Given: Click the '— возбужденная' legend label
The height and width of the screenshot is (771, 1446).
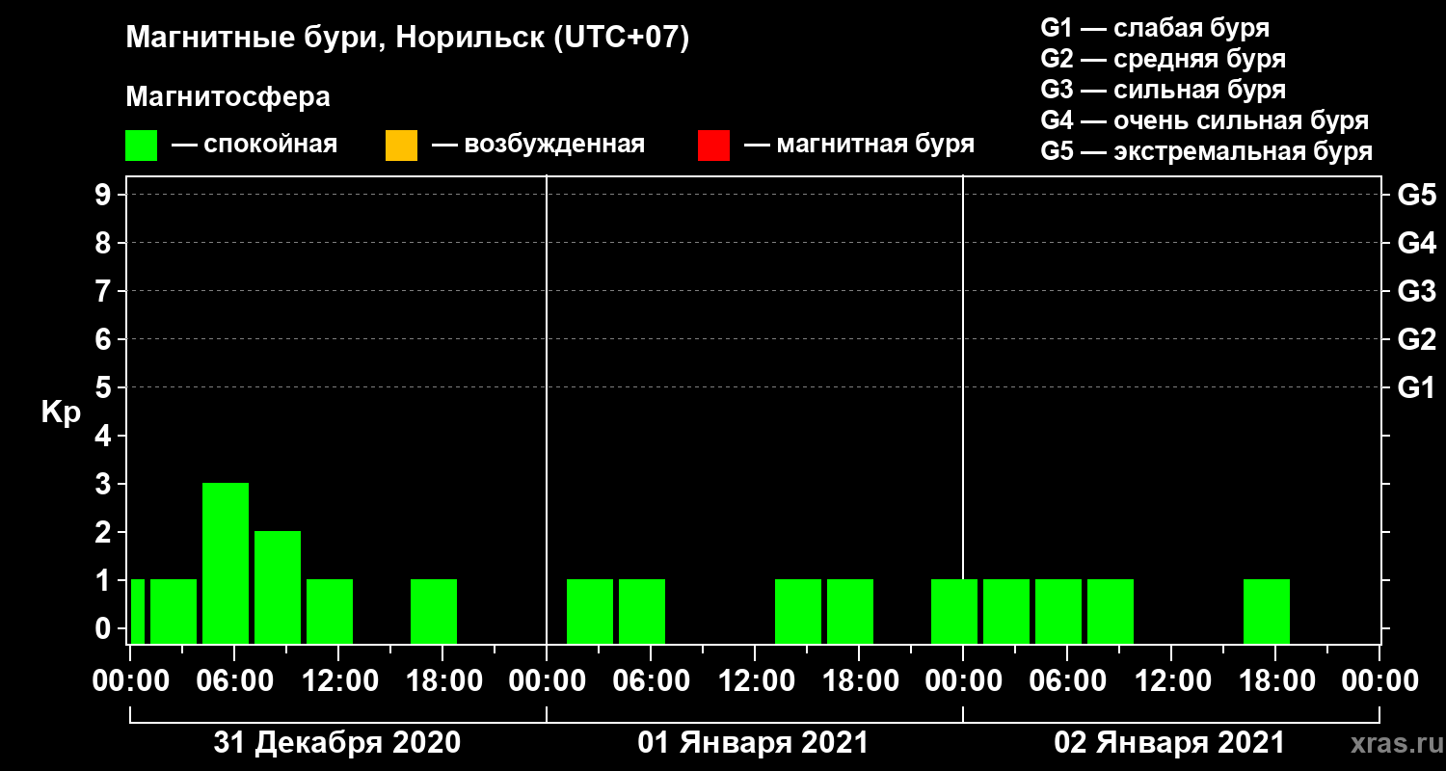Looking at the screenshot, I should 539,145.
